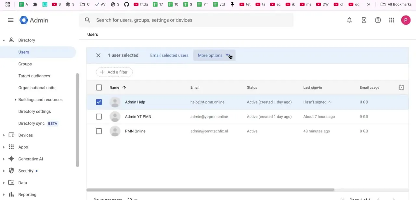
Task: Open the browser extensions puzzle bookmark
Action: (35, 4)
